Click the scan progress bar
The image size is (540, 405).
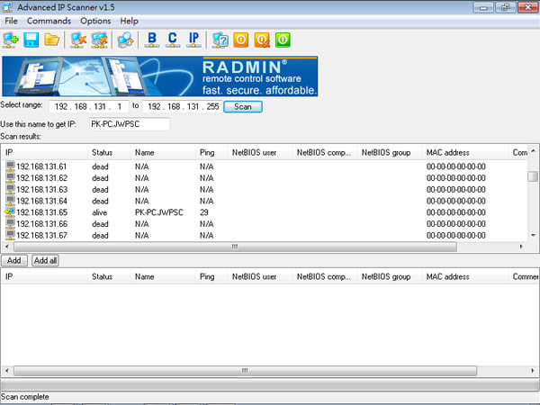click(x=270, y=384)
